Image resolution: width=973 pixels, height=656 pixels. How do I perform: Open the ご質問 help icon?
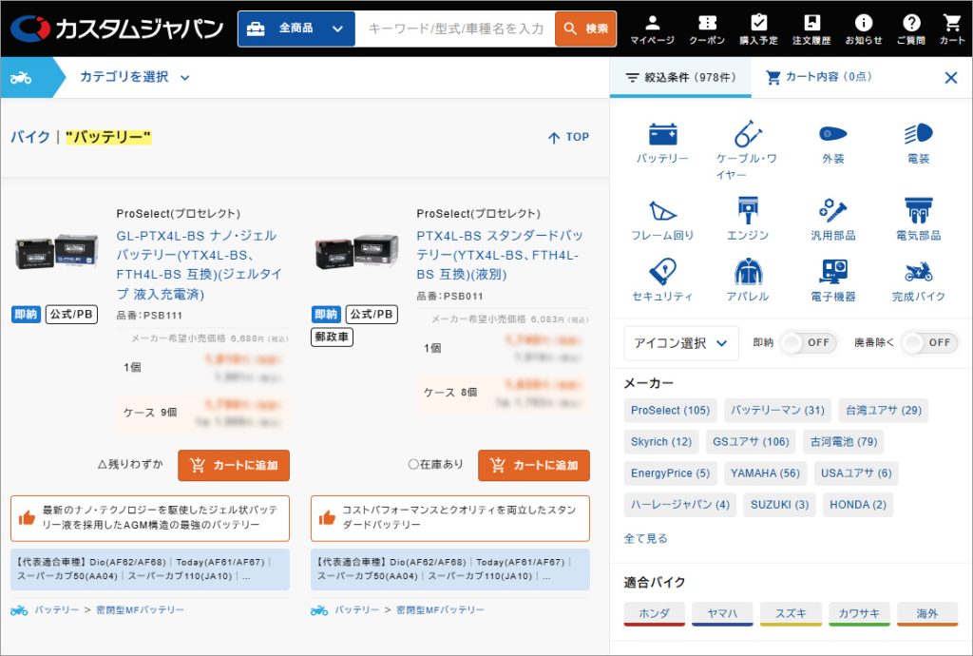point(911,29)
